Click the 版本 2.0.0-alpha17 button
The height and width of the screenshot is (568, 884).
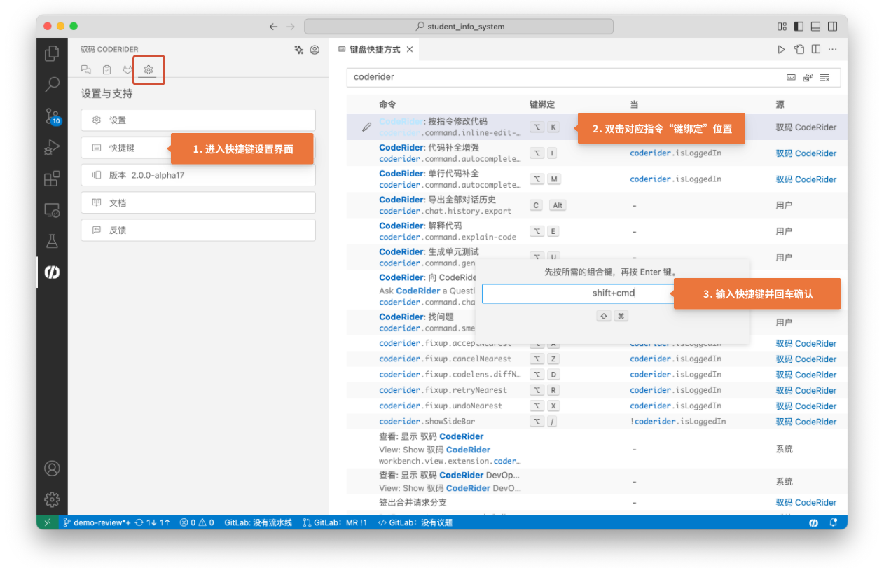198,175
